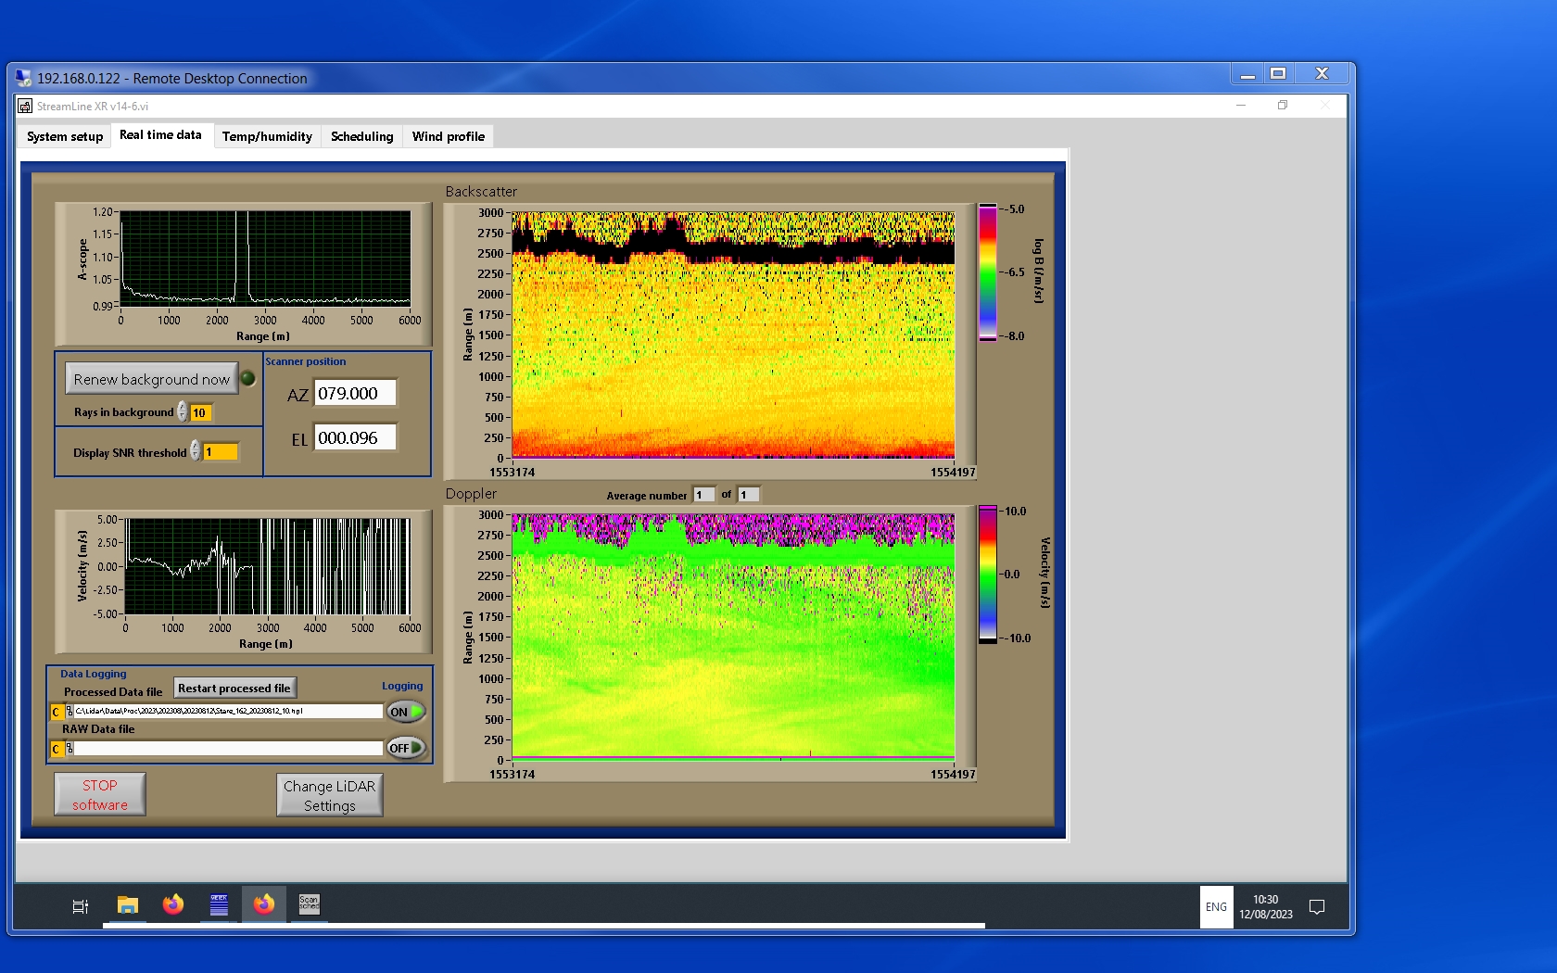Click the green LED beside Renew background

pos(247,378)
